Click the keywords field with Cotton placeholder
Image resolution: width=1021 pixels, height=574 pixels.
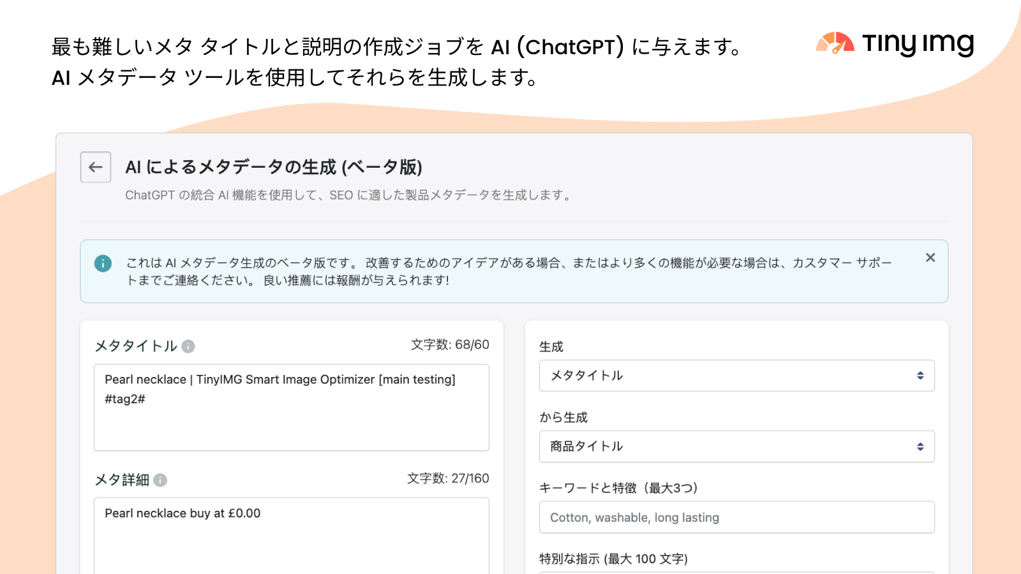pos(737,517)
